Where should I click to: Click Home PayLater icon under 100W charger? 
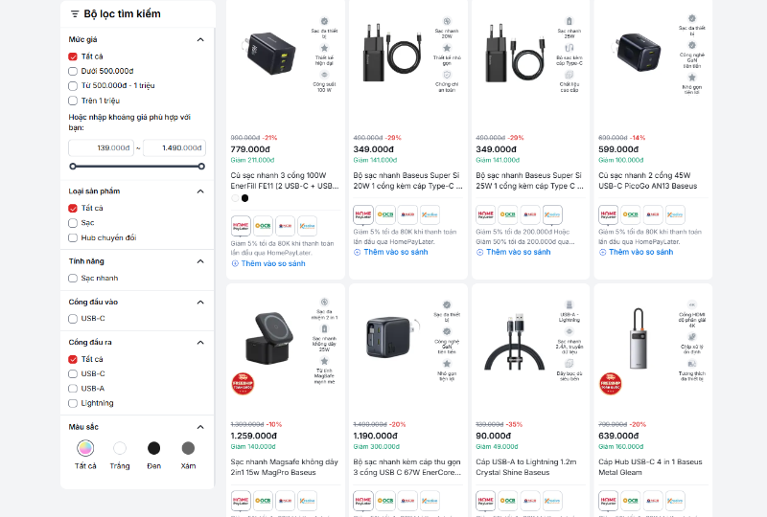241,226
